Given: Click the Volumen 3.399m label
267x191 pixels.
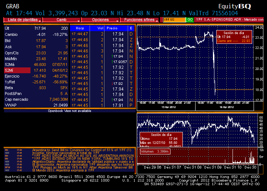Looking at the screenshot, I should tap(155, 151).
